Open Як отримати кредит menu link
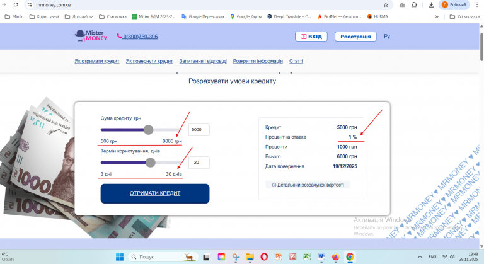484x264 pixels. (x=97, y=61)
